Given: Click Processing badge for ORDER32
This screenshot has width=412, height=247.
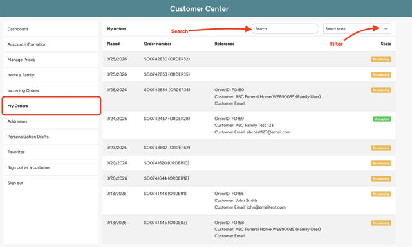Looking at the screenshot, I should tap(381, 60).
